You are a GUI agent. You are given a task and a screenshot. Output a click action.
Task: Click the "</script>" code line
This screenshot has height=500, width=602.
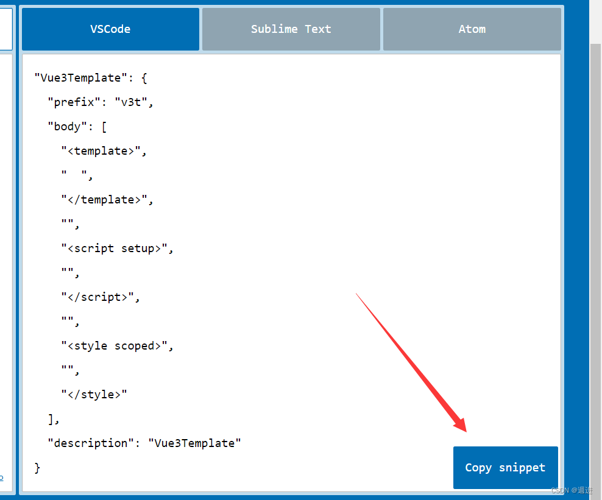(101, 297)
